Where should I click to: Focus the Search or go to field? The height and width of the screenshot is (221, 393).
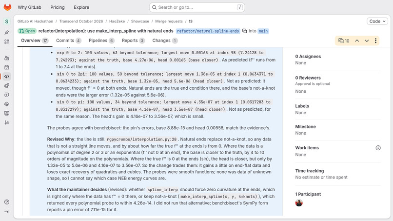(x=197, y=7)
